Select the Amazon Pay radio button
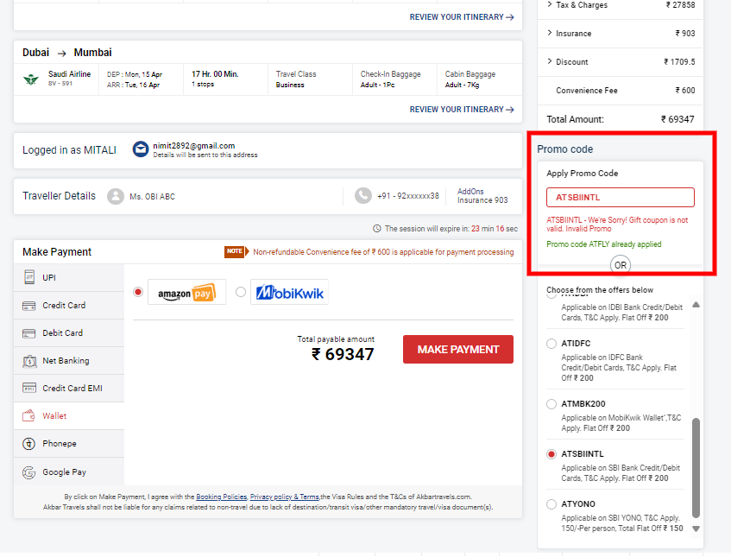 pyautogui.click(x=138, y=292)
